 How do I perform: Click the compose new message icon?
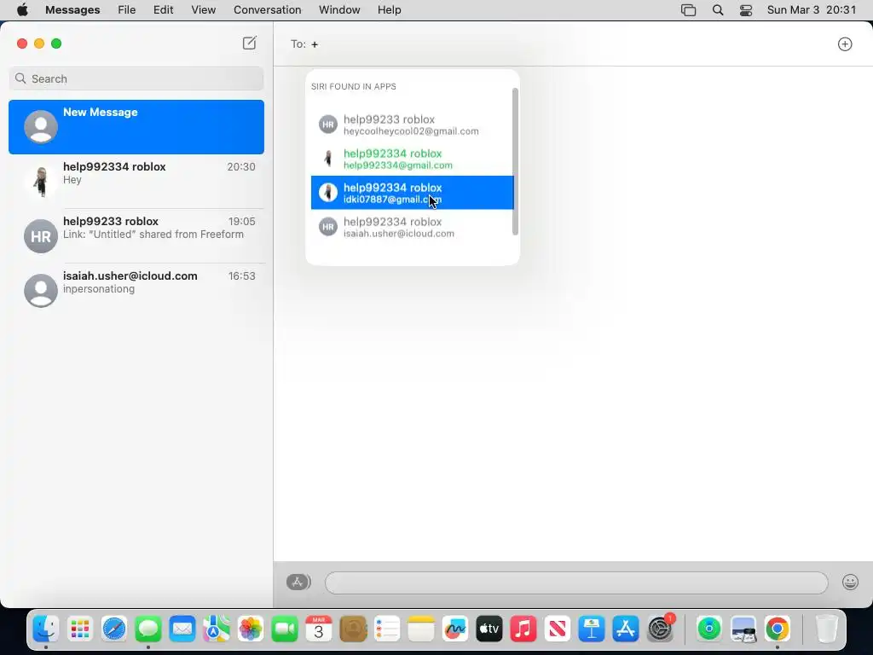click(250, 43)
